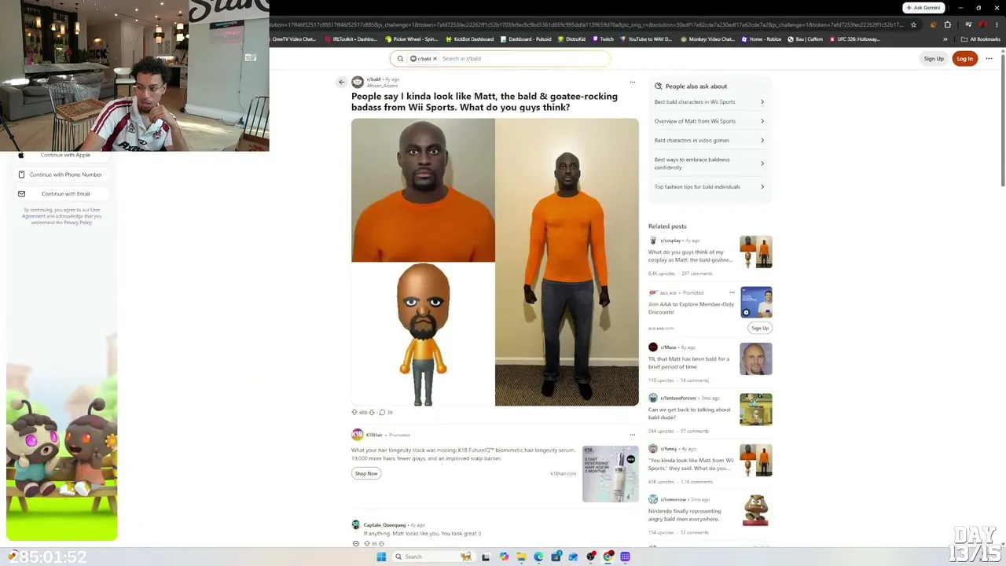The height and width of the screenshot is (566, 1006).
Task: Expand 'Best ways to embrace baldness confidently'
Action: coord(710,164)
